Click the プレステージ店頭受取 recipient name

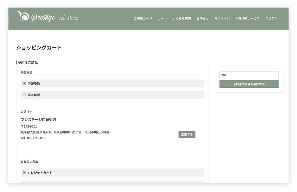[38, 120]
